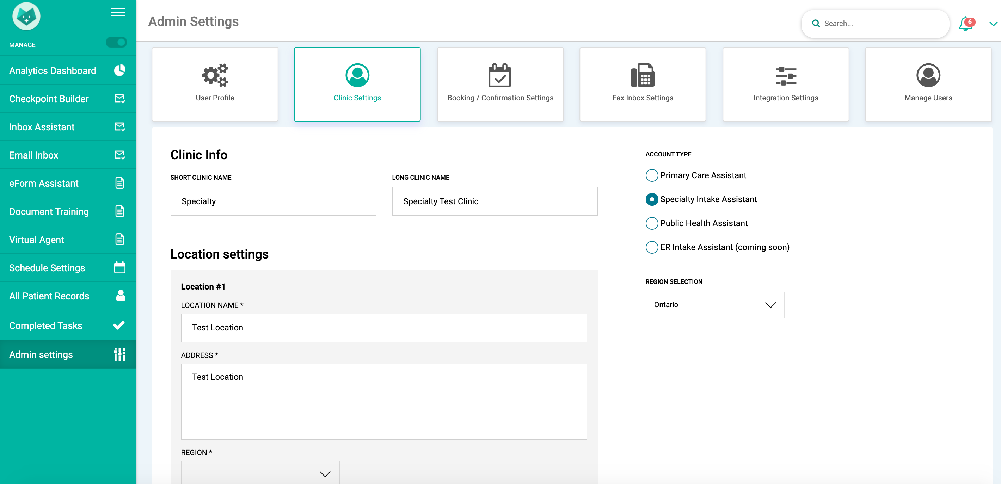The height and width of the screenshot is (484, 1001).
Task: Select Primary Care Assistant account type
Action: 652,175
